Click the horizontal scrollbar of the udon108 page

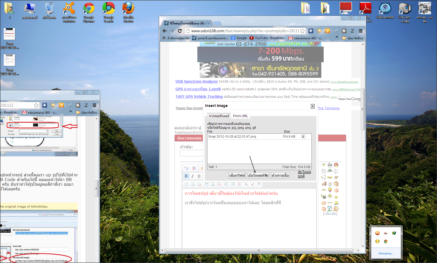pyautogui.click(x=259, y=251)
